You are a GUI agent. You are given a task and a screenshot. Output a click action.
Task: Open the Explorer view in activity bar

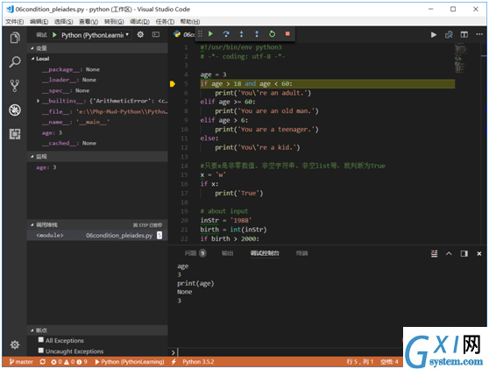[x=15, y=38]
